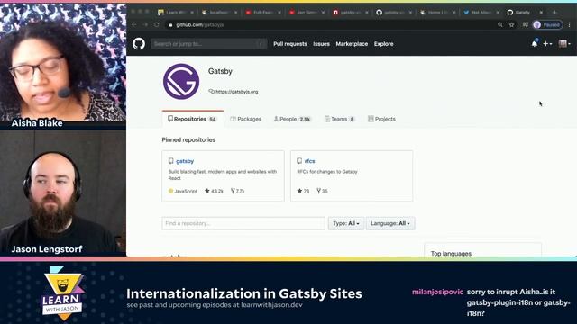
Task: Click the rfcs repo stars count
Action: tap(303, 191)
